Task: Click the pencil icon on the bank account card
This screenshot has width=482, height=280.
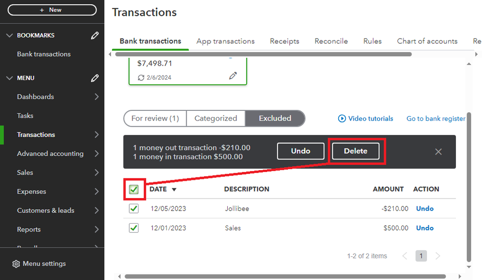Action: pyautogui.click(x=233, y=76)
